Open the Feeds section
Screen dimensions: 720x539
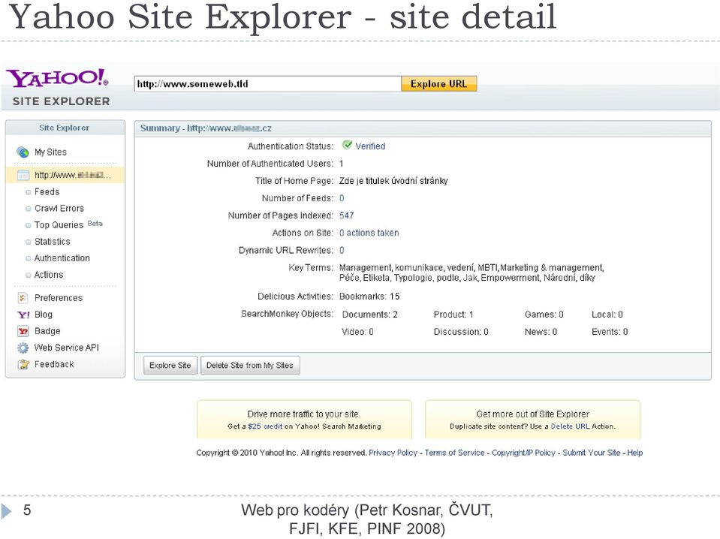(47, 192)
